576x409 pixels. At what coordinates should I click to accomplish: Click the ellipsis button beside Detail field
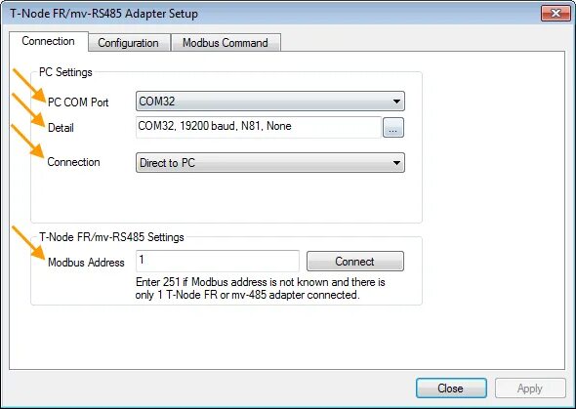pos(393,128)
